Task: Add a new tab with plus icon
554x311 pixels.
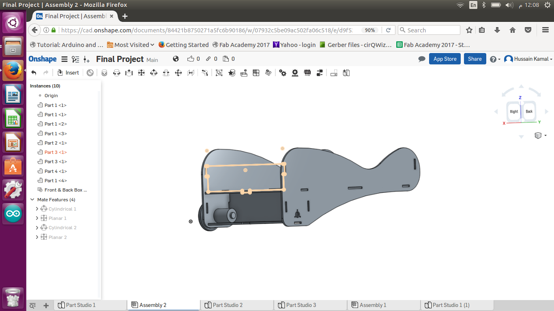Action: [46, 305]
